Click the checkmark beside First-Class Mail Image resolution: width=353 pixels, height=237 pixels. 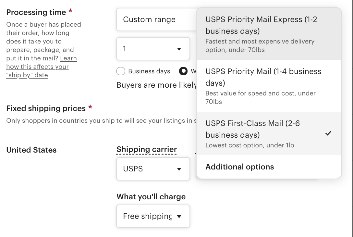328,133
